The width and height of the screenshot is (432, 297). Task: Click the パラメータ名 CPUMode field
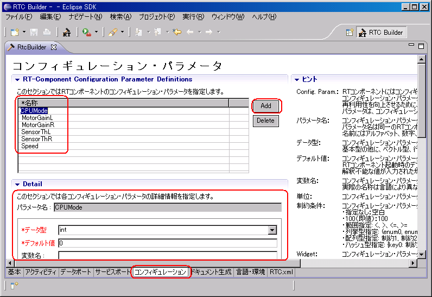[x=168, y=207]
